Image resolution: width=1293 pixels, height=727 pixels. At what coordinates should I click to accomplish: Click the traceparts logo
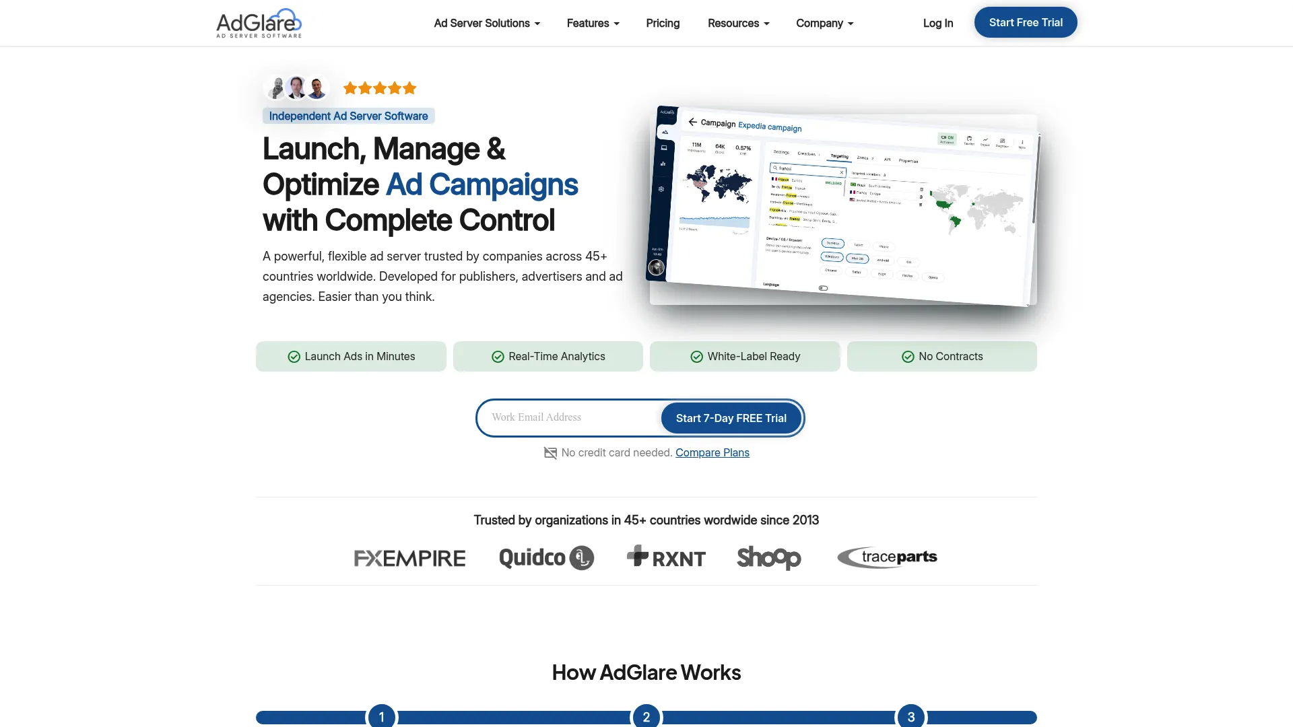887,557
